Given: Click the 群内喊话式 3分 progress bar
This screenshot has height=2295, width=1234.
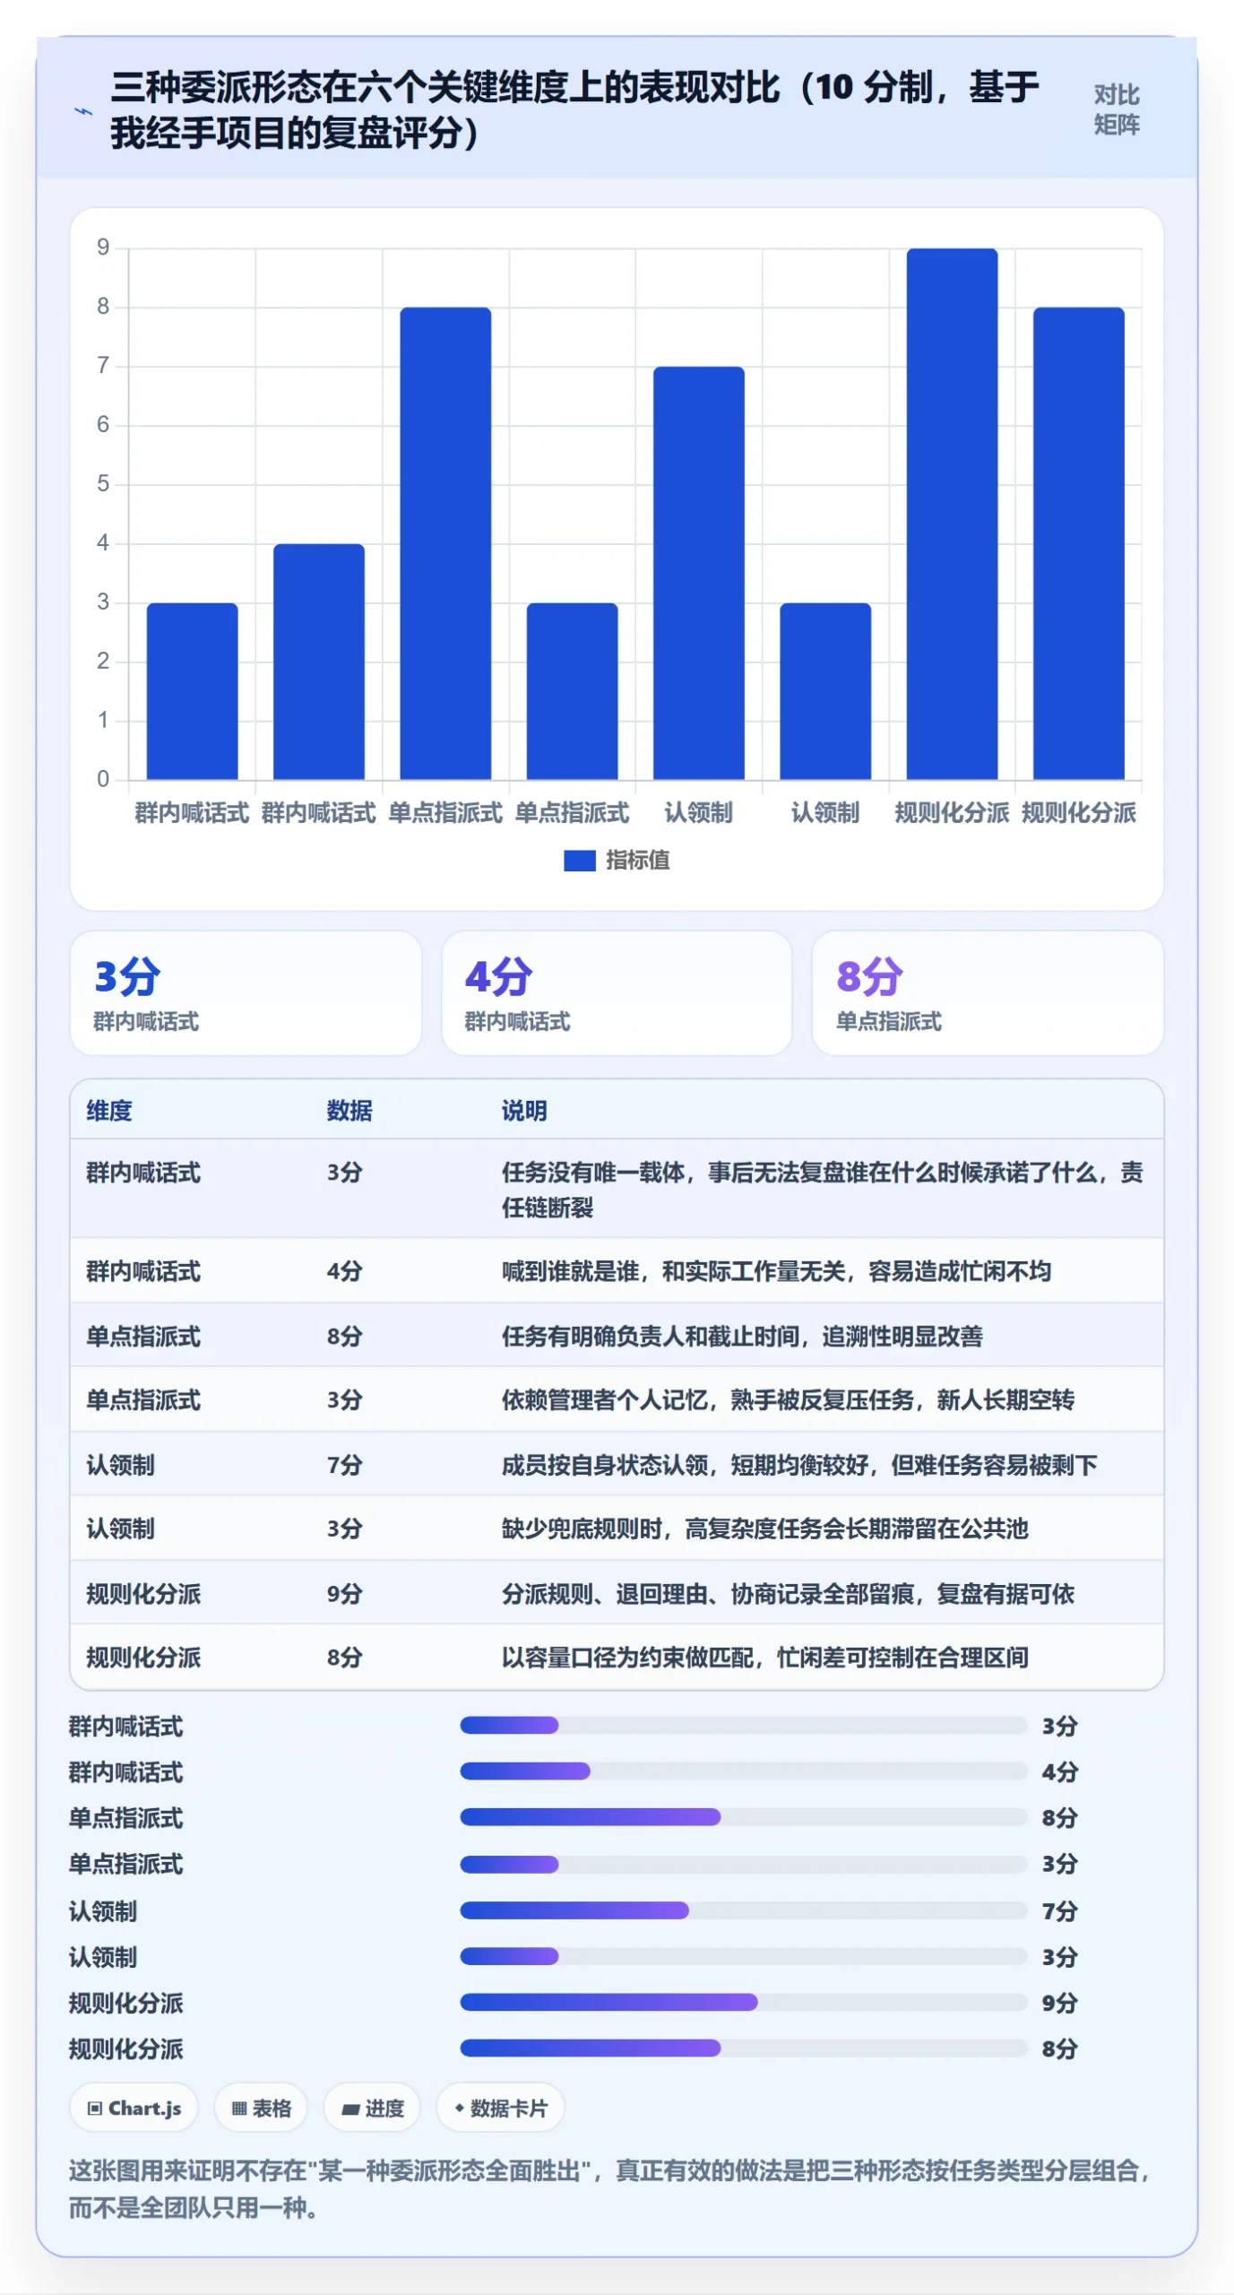Looking at the screenshot, I should (743, 1726).
